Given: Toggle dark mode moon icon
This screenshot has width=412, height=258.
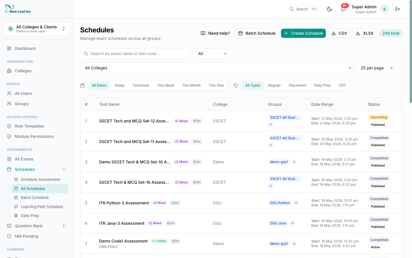Looking at the screenshot, I should pyautogui.click(x=329, y=9).
